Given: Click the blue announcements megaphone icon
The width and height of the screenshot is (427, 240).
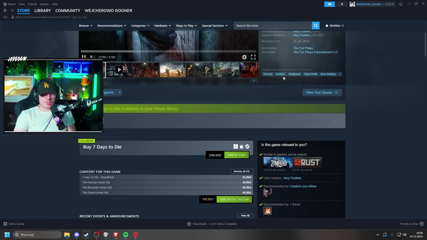Looking at the screenshot, I should point(329,4).
